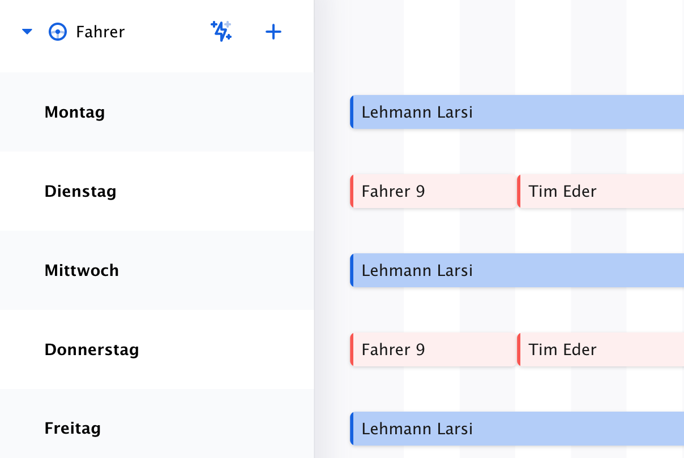Click the blue edge of Montag's Lehmann Larsi bar
This screenshot has height=458, width=684.
click(352, 112)
